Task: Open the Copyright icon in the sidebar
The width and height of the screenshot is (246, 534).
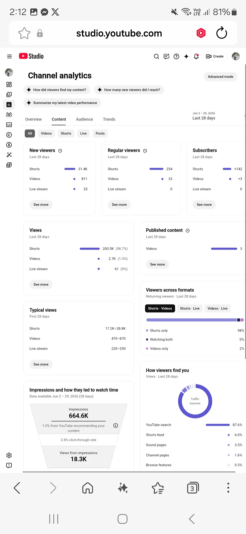Action: (9, 135)
